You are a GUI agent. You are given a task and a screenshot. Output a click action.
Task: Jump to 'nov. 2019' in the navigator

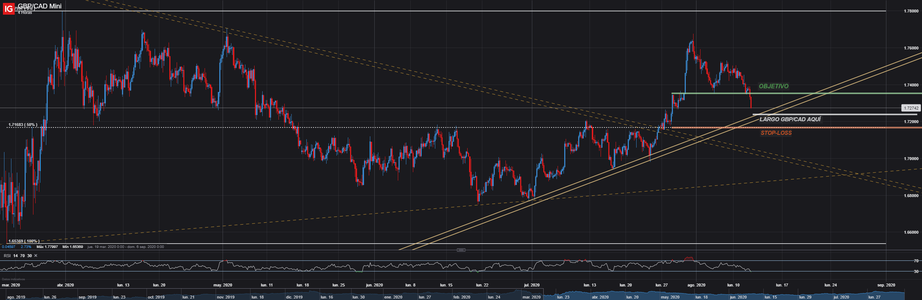[226, 297]
